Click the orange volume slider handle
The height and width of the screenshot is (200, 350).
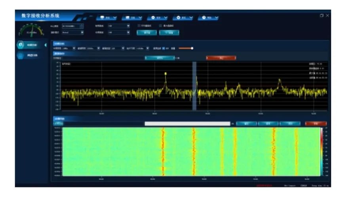point(192,48)
